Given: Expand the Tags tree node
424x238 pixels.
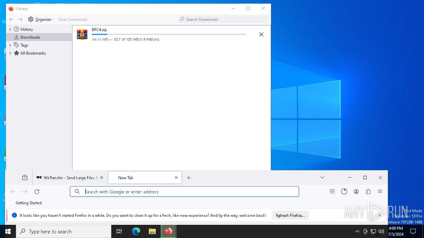Looking at the screenshot, I should pos(10,45).
